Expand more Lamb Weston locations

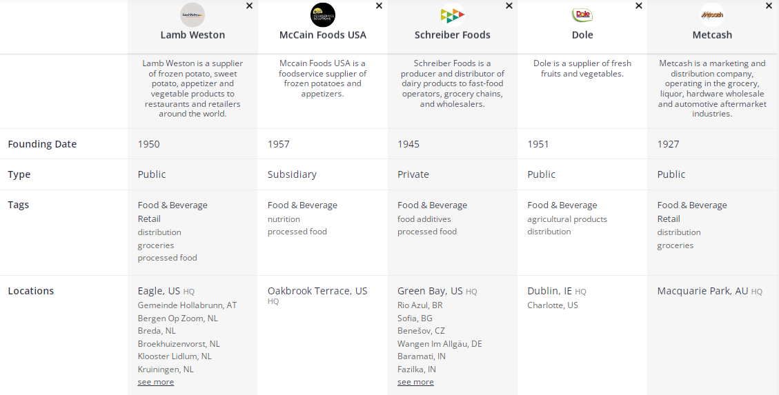coord(156,382)
